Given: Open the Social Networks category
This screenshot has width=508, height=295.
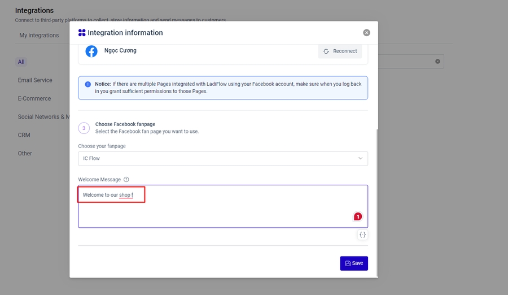Looking at the screenshot, I should 43,117.
